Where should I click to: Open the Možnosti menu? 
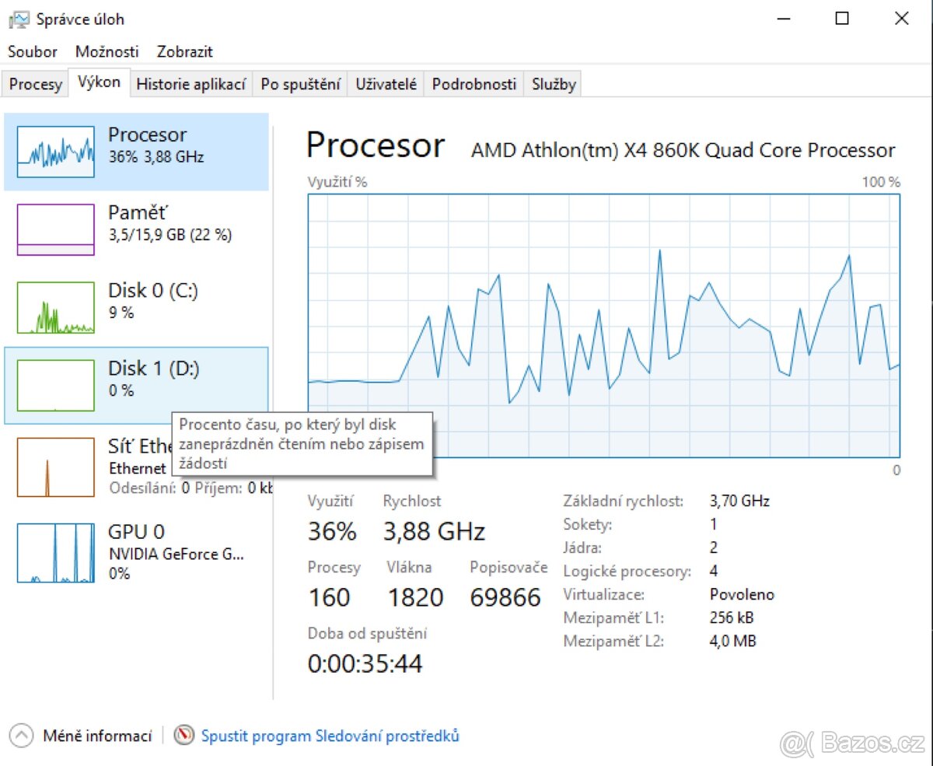[x=107, y=52]
